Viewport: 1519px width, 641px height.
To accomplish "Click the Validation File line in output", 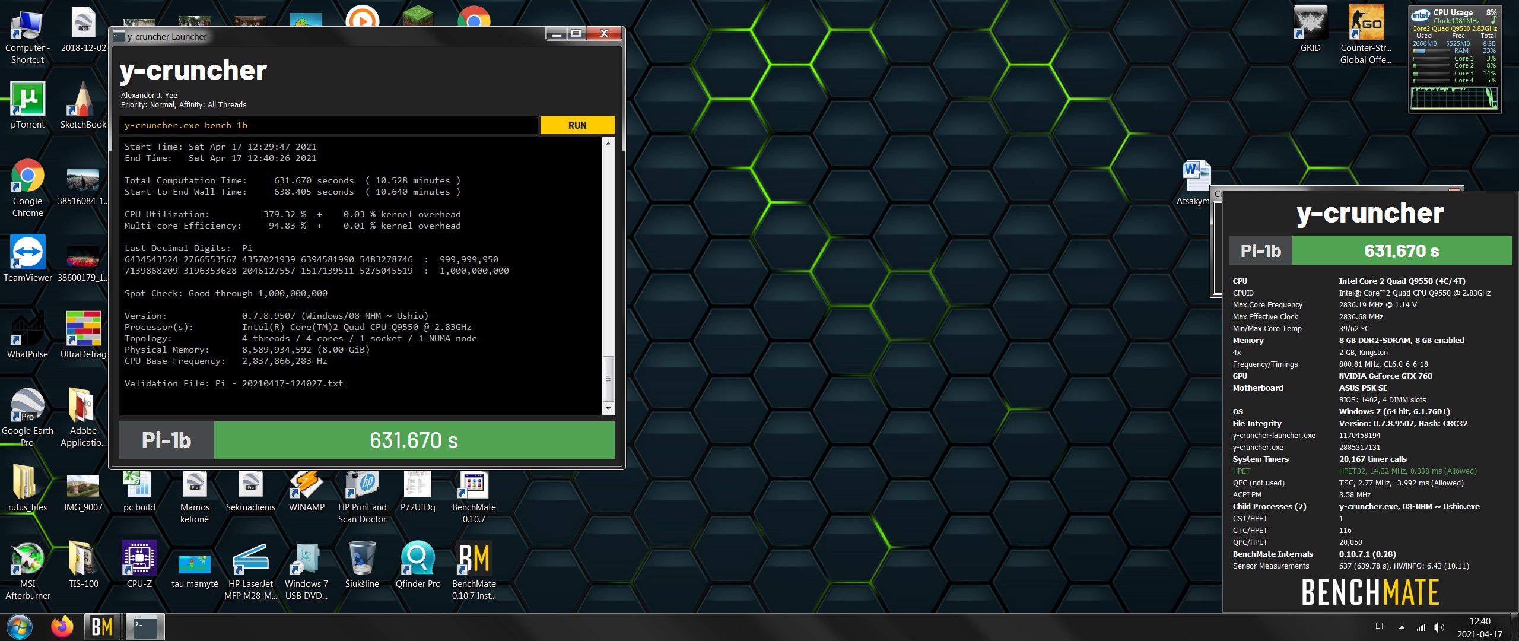I will point(234,383).
